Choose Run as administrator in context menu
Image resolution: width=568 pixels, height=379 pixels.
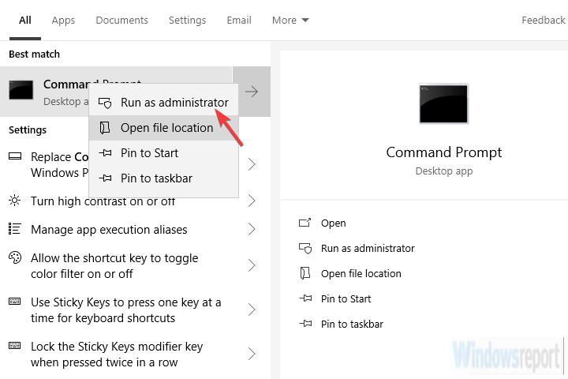(x=164, y=103)
